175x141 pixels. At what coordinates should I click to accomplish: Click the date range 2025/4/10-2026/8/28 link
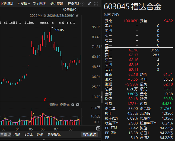coord(52,16)
